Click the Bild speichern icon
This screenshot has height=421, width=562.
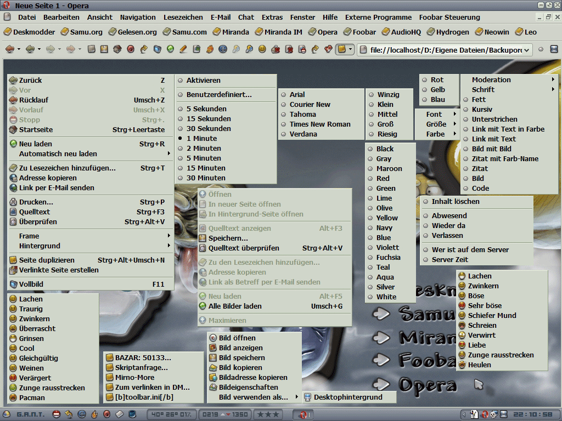coord(213,357)
